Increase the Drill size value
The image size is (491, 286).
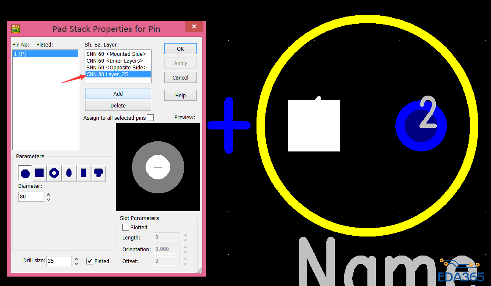77,259
